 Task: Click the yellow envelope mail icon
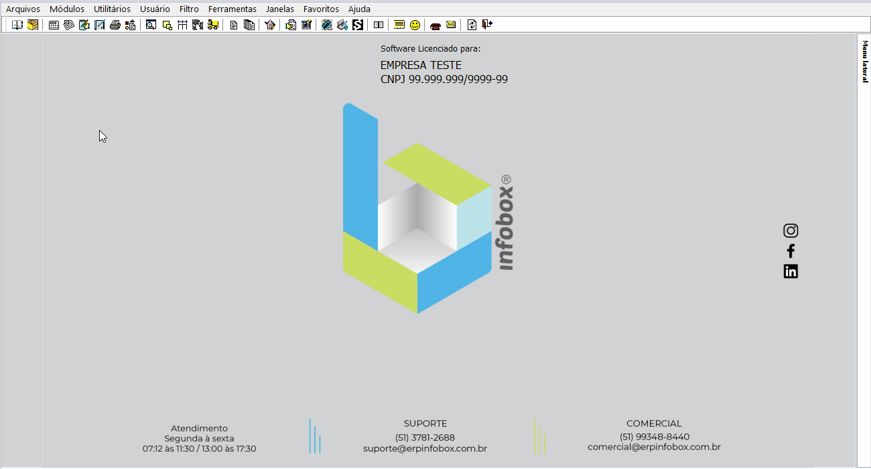pyautogui.click(x=451, y=25)
